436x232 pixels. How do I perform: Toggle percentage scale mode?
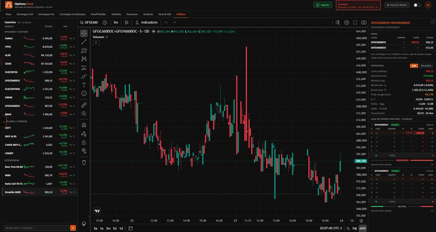click(x=348, y=228)
